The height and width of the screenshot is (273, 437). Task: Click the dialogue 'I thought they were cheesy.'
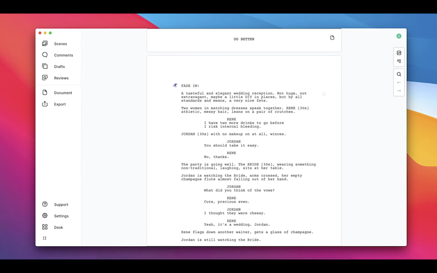tap(234, 213)
